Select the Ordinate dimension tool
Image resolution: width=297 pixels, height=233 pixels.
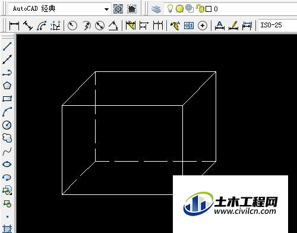tap(55, 26)
